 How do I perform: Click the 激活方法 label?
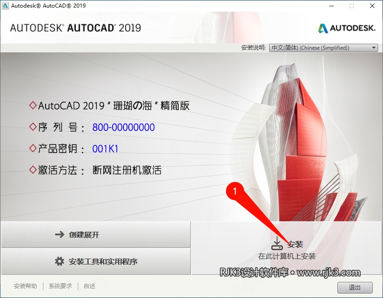tap(61, 170)
